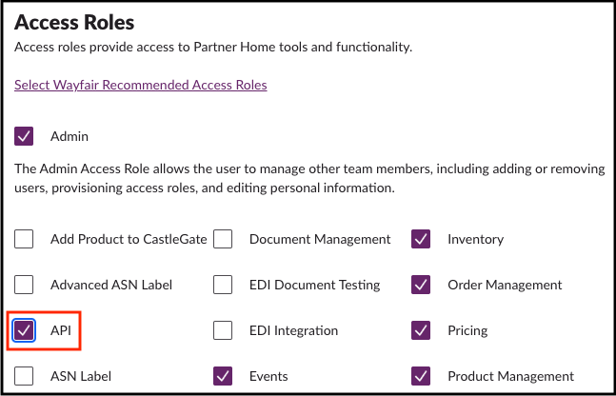Click the Inventory label text

point(475,239)
